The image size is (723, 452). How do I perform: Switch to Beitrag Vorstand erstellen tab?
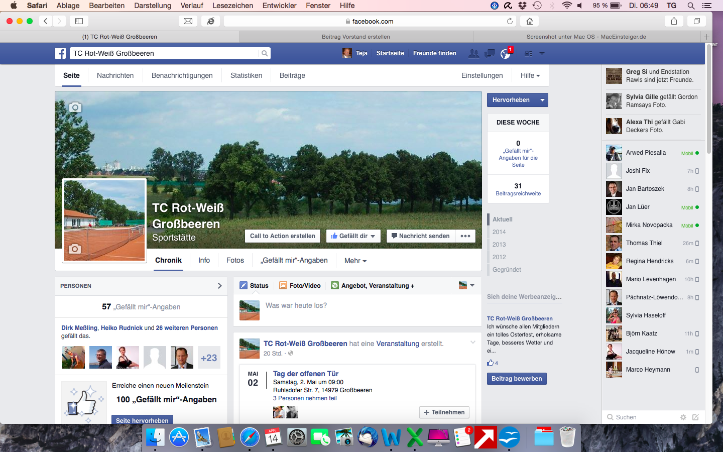point(356,37)
